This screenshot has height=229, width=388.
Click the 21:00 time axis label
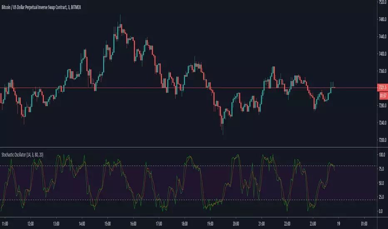point(261,224)
